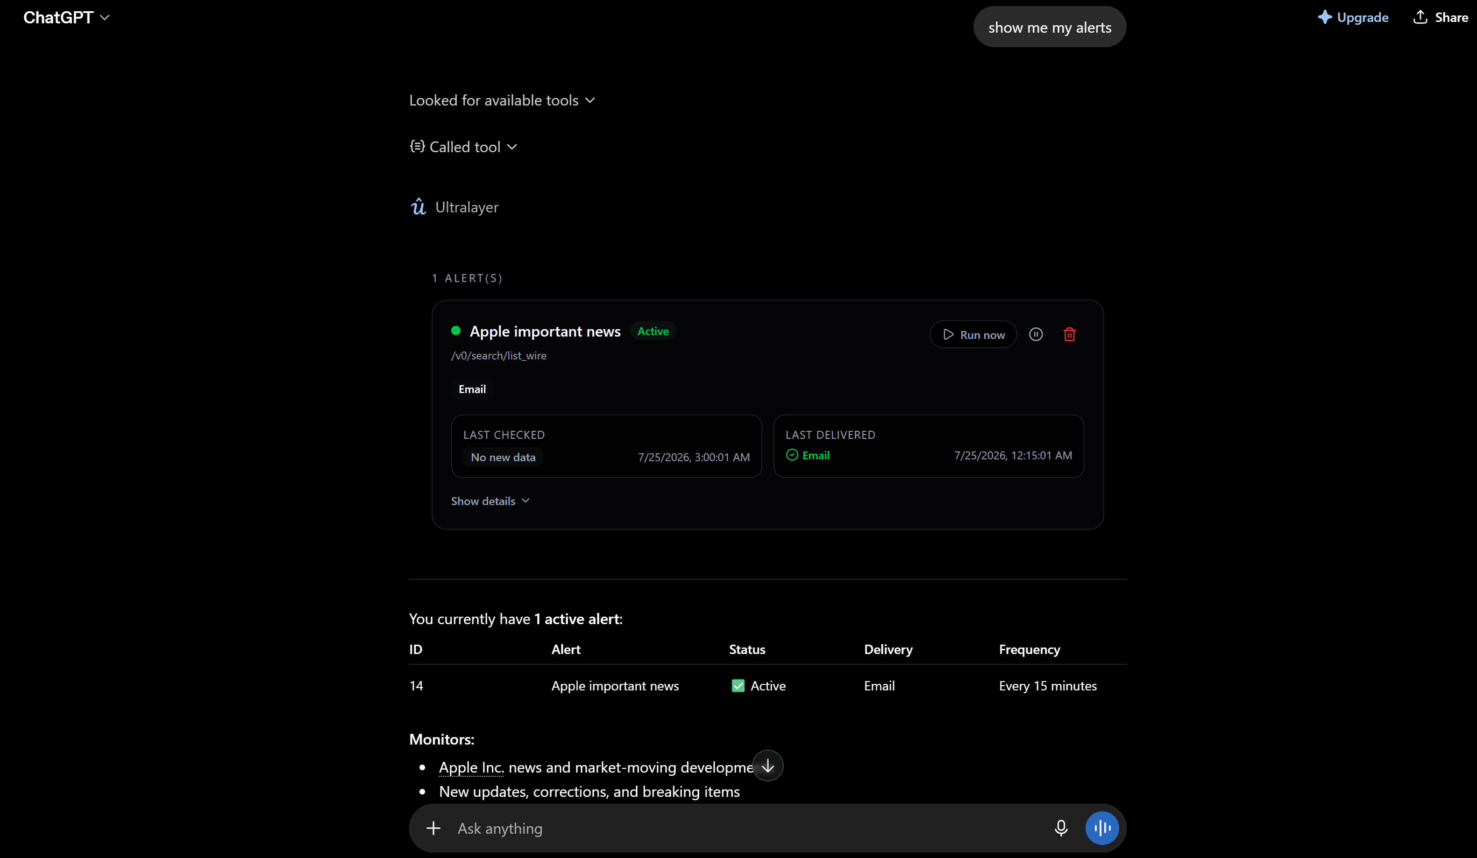Start voice dictation with microphone
Screen dimensions: 1477x858
1061,828
